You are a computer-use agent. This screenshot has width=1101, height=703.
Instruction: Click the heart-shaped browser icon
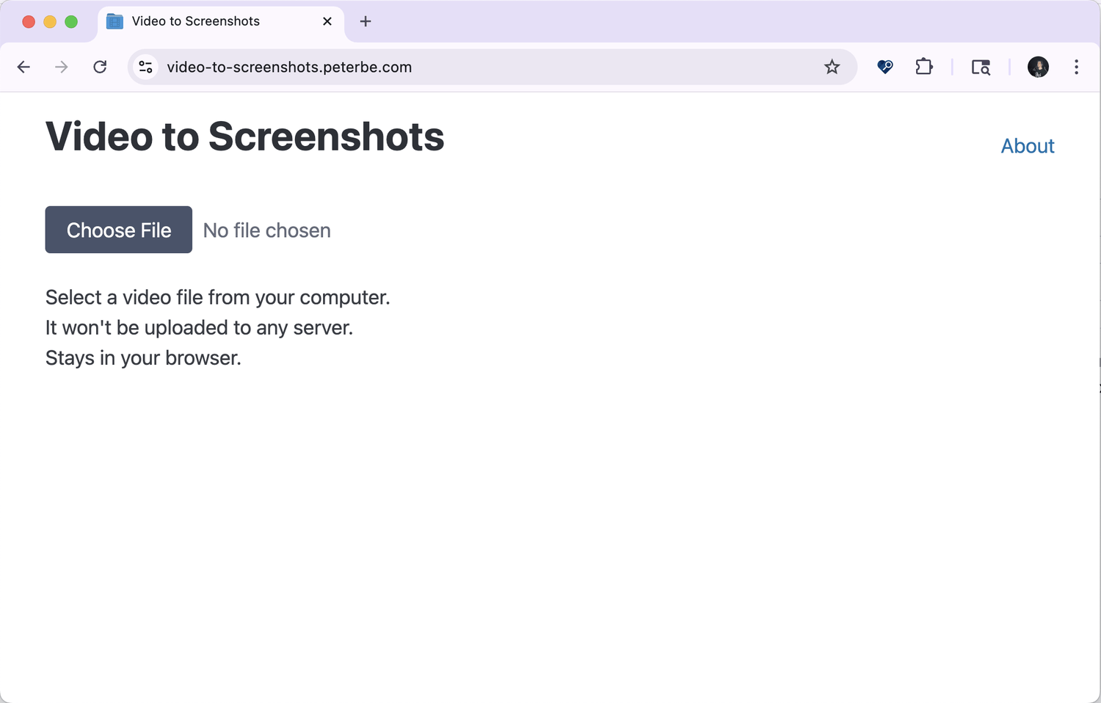coord(884,67)
